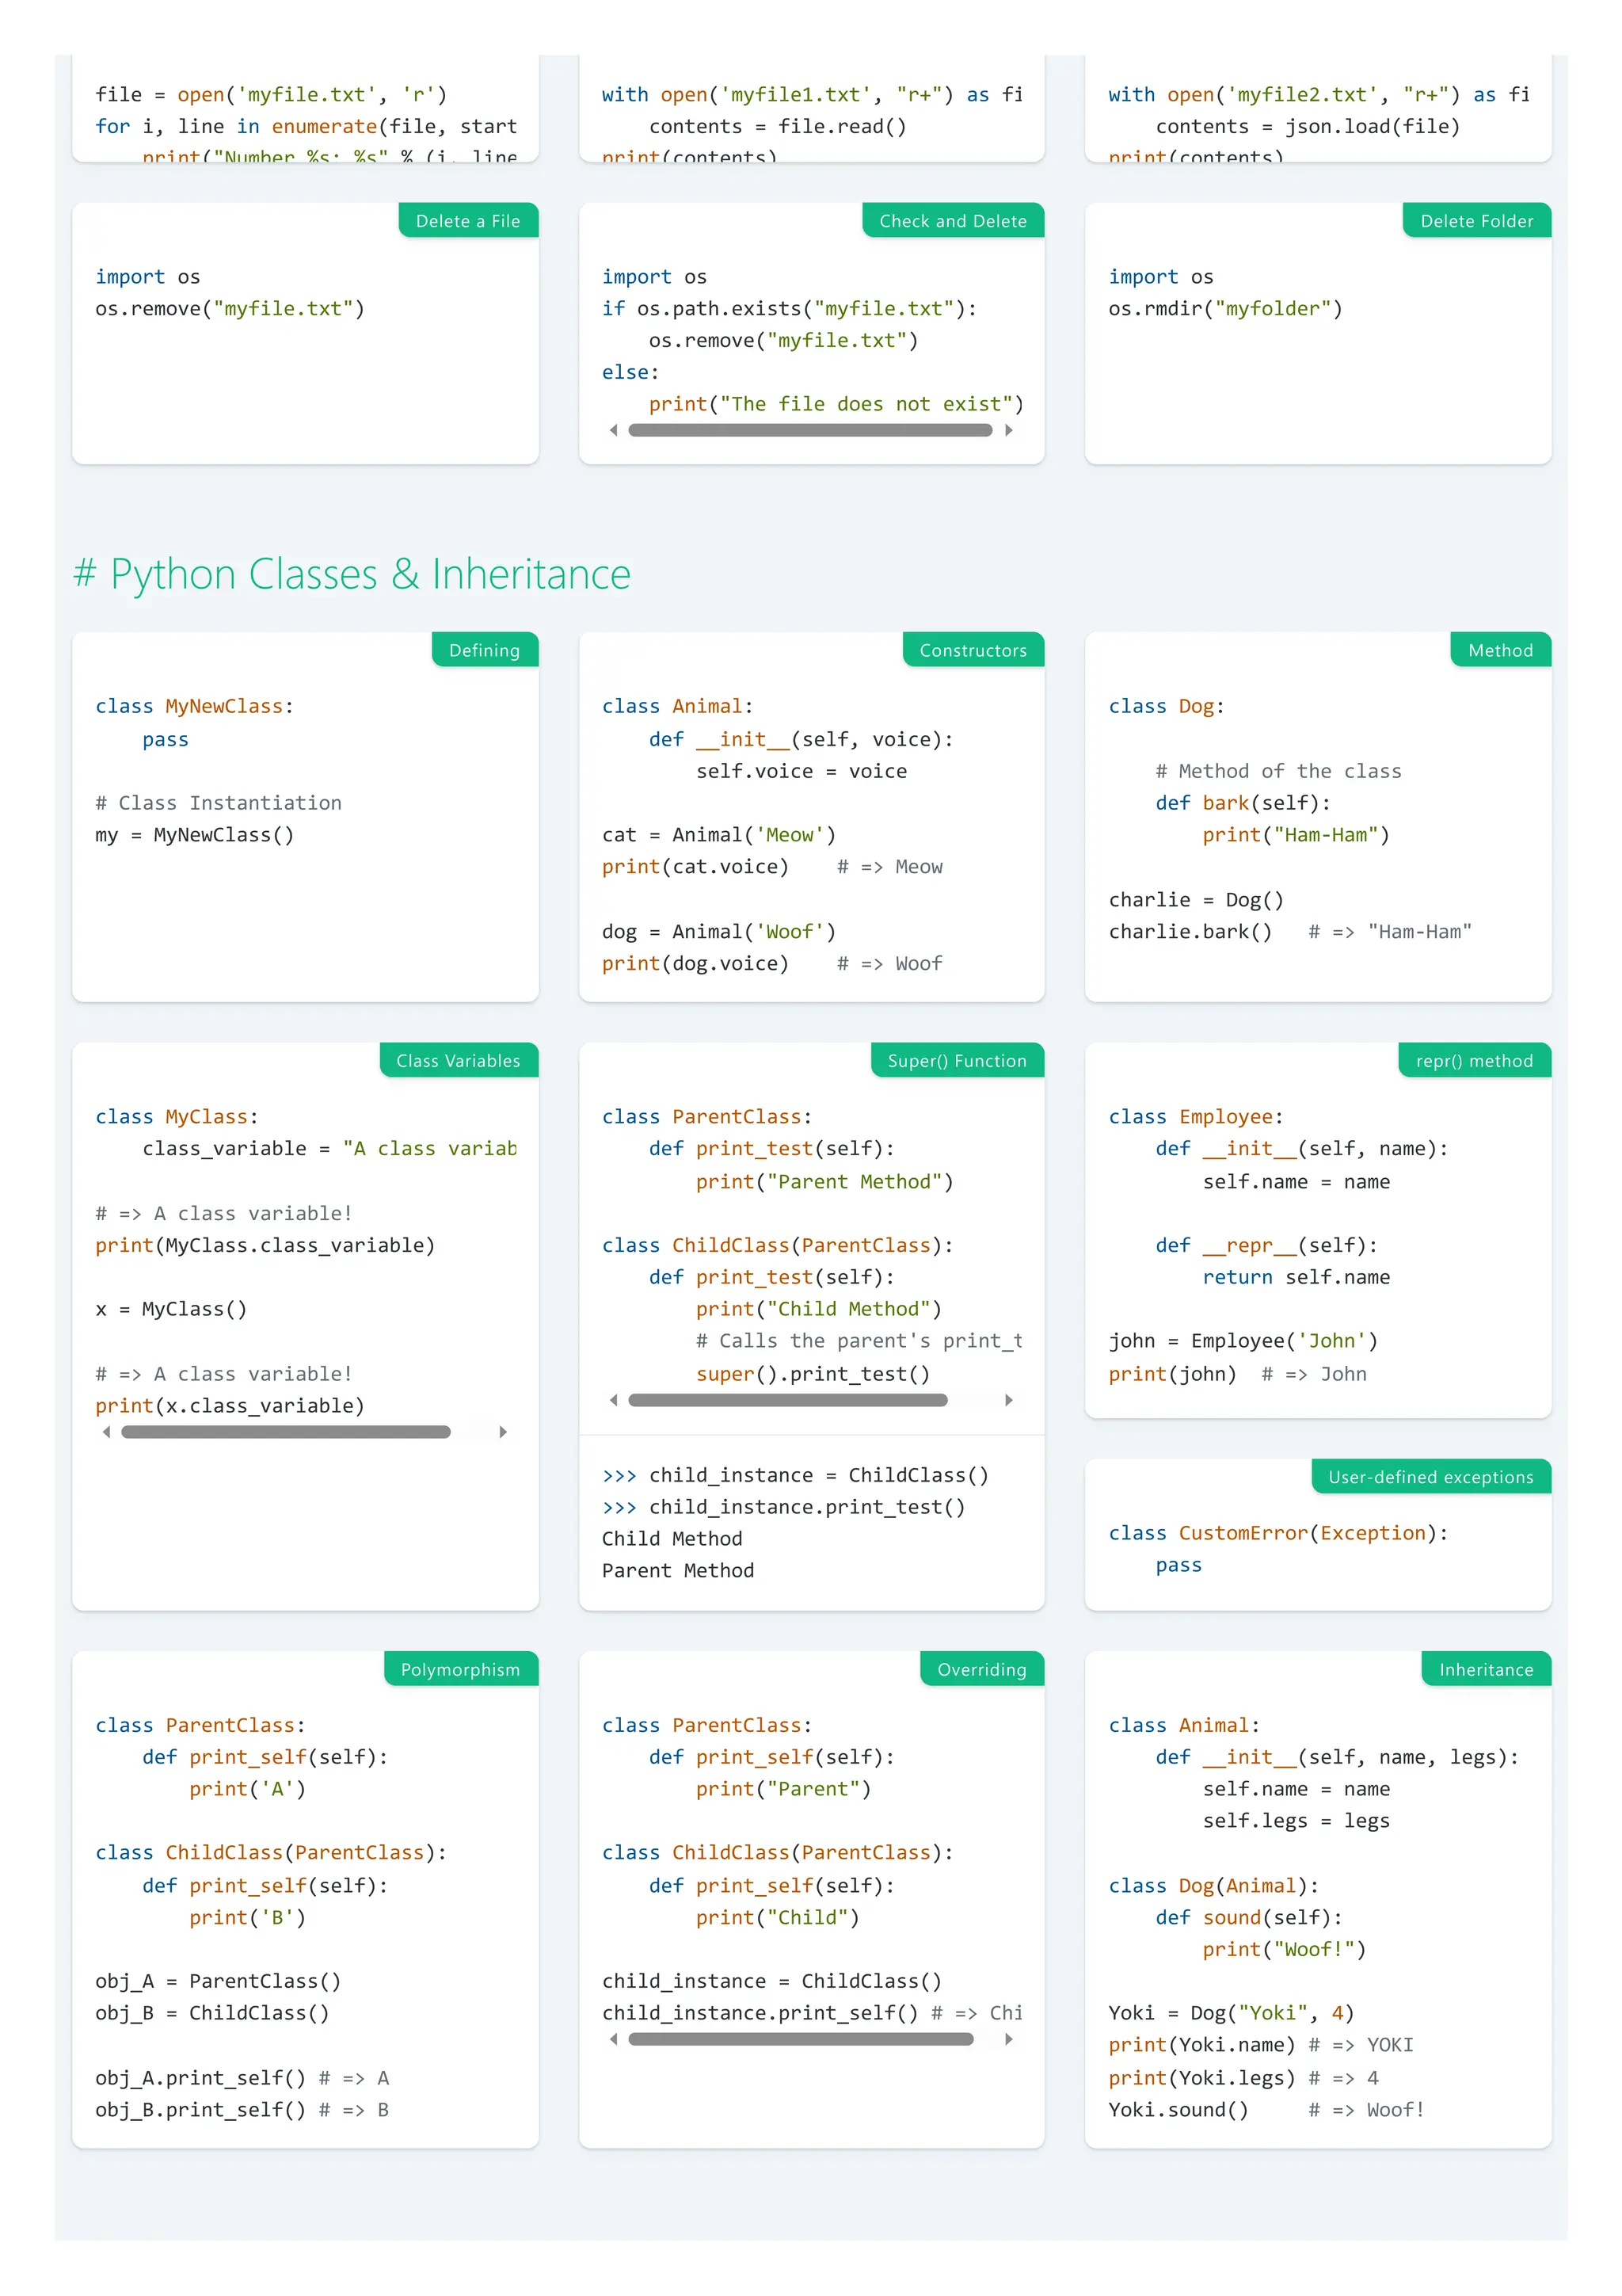Click right scroll arrow in Super() Function card
This screenshot has height=2296, width=1622.
[x=1008, y=1400]
